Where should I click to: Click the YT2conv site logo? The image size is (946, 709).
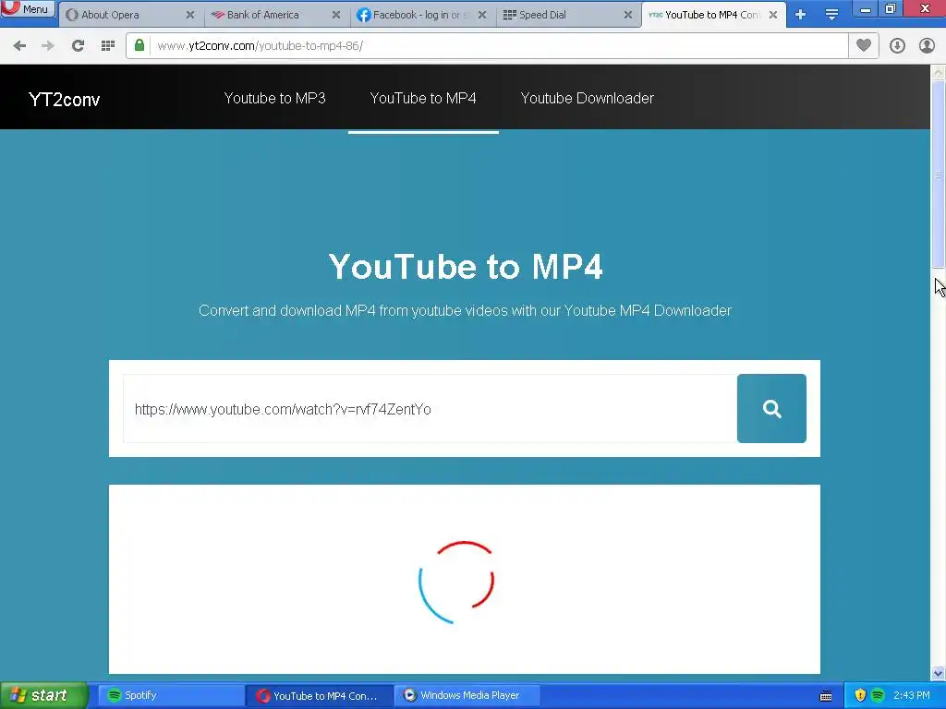65,100
